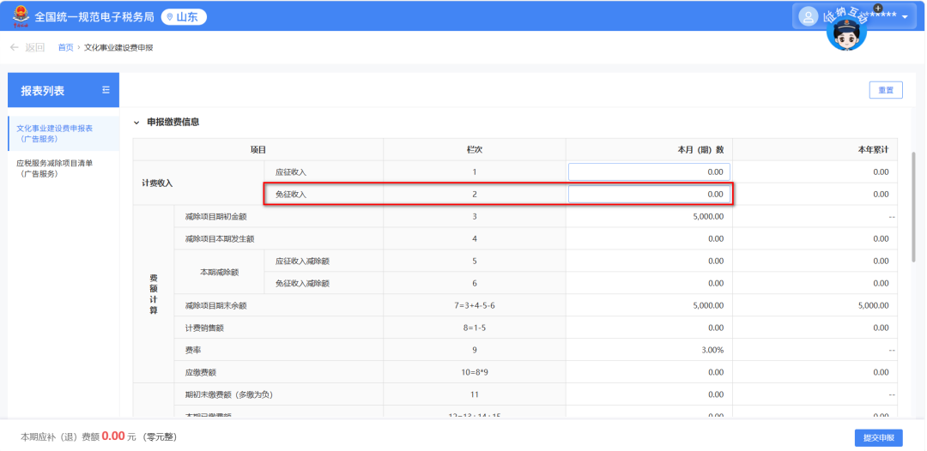This screenshot has height=451, width=927.
Task: Click the 减除项目本期发生额 row label
Action: [220, 239]
